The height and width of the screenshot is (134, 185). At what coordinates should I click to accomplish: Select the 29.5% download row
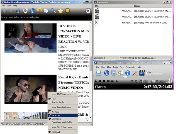coord(133,11)
